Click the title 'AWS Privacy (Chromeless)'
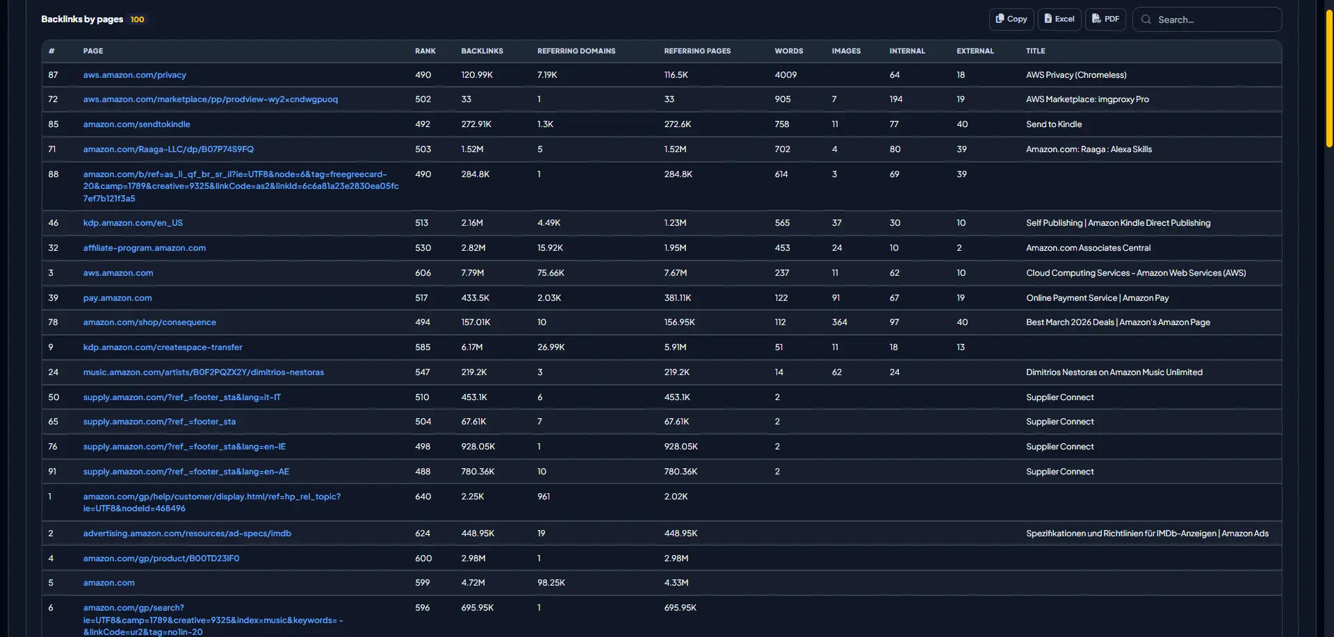Image resolution: width=1334 pixels, height=637 pixels. 1076,75
